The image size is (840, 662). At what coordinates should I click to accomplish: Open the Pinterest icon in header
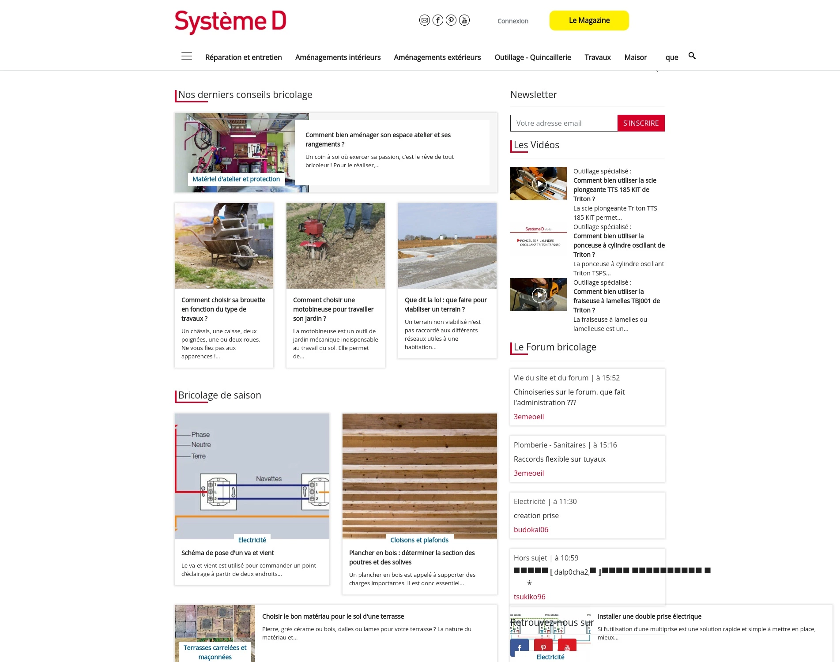tap(451, 20)
